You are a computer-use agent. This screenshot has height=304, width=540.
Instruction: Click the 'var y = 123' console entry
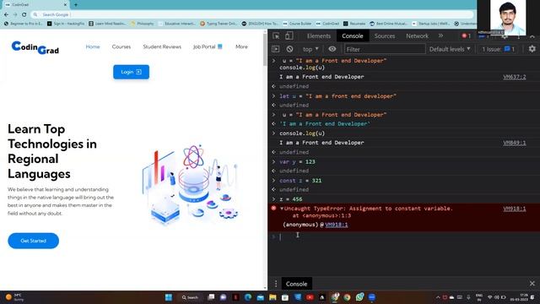tap(297, 161)
